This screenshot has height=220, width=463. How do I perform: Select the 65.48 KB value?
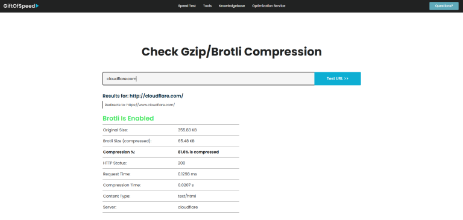click(x=186, y=141)
